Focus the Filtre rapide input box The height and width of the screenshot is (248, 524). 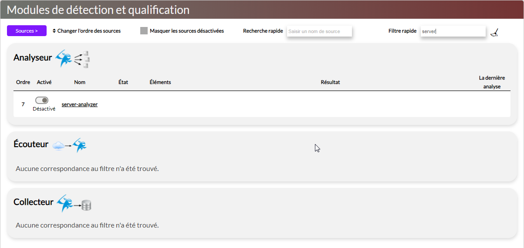(453, 31)
